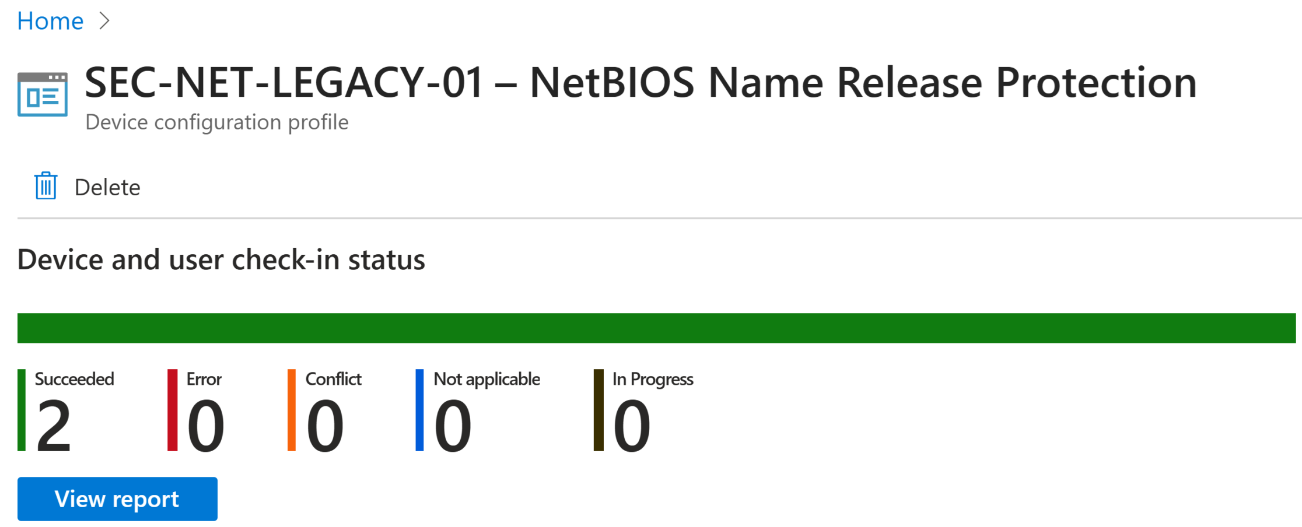
Task: Click the dark In Progress color marker
Action: click(x=598, y=410)
